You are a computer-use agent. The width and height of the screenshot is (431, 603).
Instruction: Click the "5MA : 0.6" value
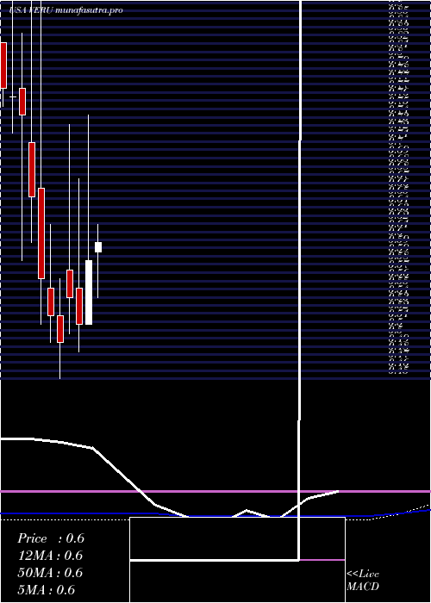click(47, 590)
